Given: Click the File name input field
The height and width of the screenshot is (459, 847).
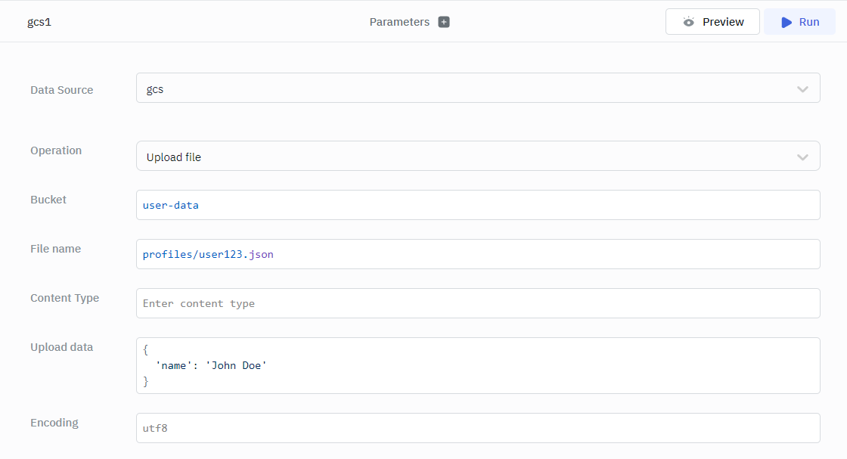Looking at the screenshot, I should pos(478,254).
